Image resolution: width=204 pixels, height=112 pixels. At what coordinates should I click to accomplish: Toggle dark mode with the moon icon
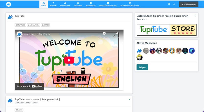tap(175, 4)
